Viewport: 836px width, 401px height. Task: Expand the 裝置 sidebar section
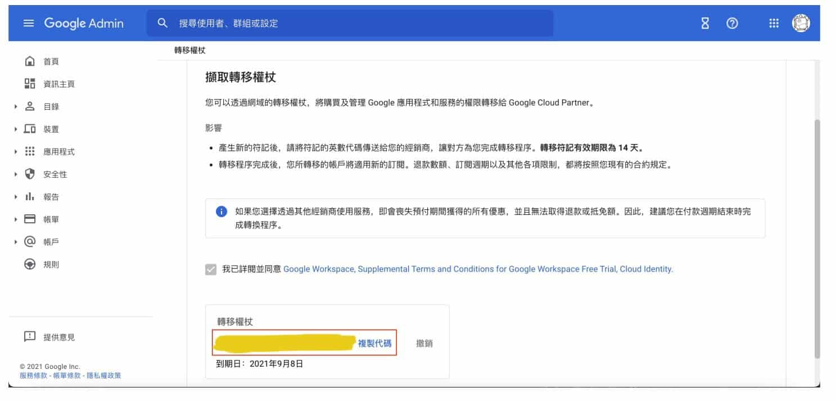(x=16, y=129)
